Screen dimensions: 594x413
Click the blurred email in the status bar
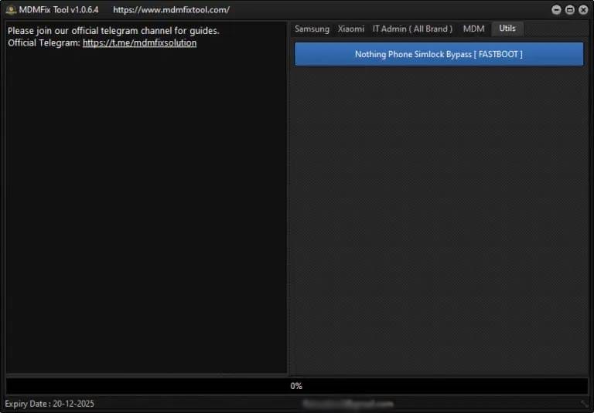(x=348, y=404)
